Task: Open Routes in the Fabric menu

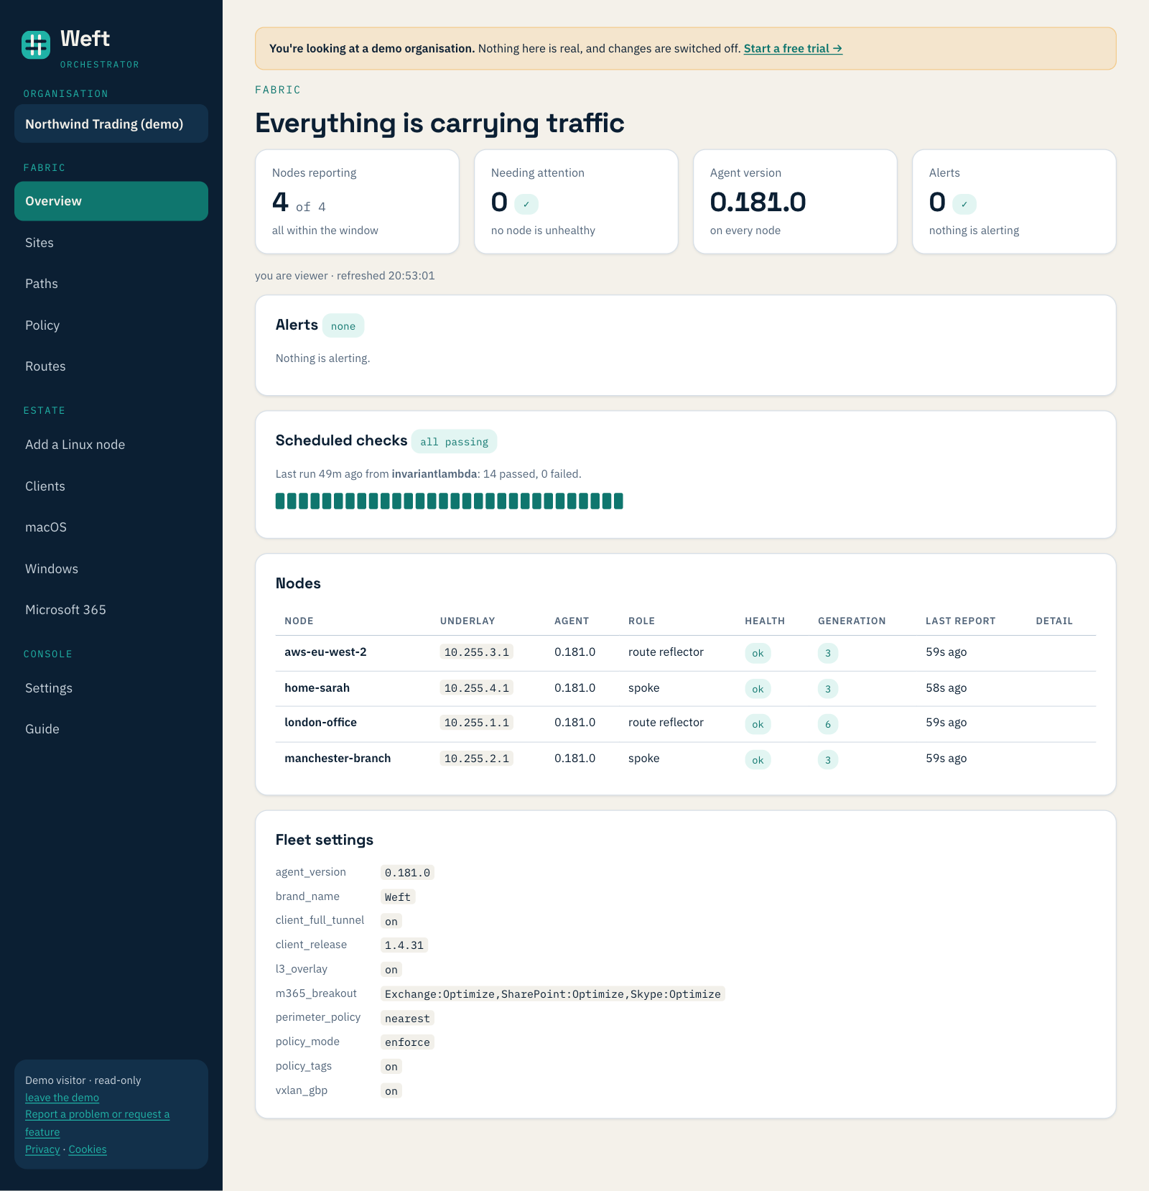Action: coord(111,366)
